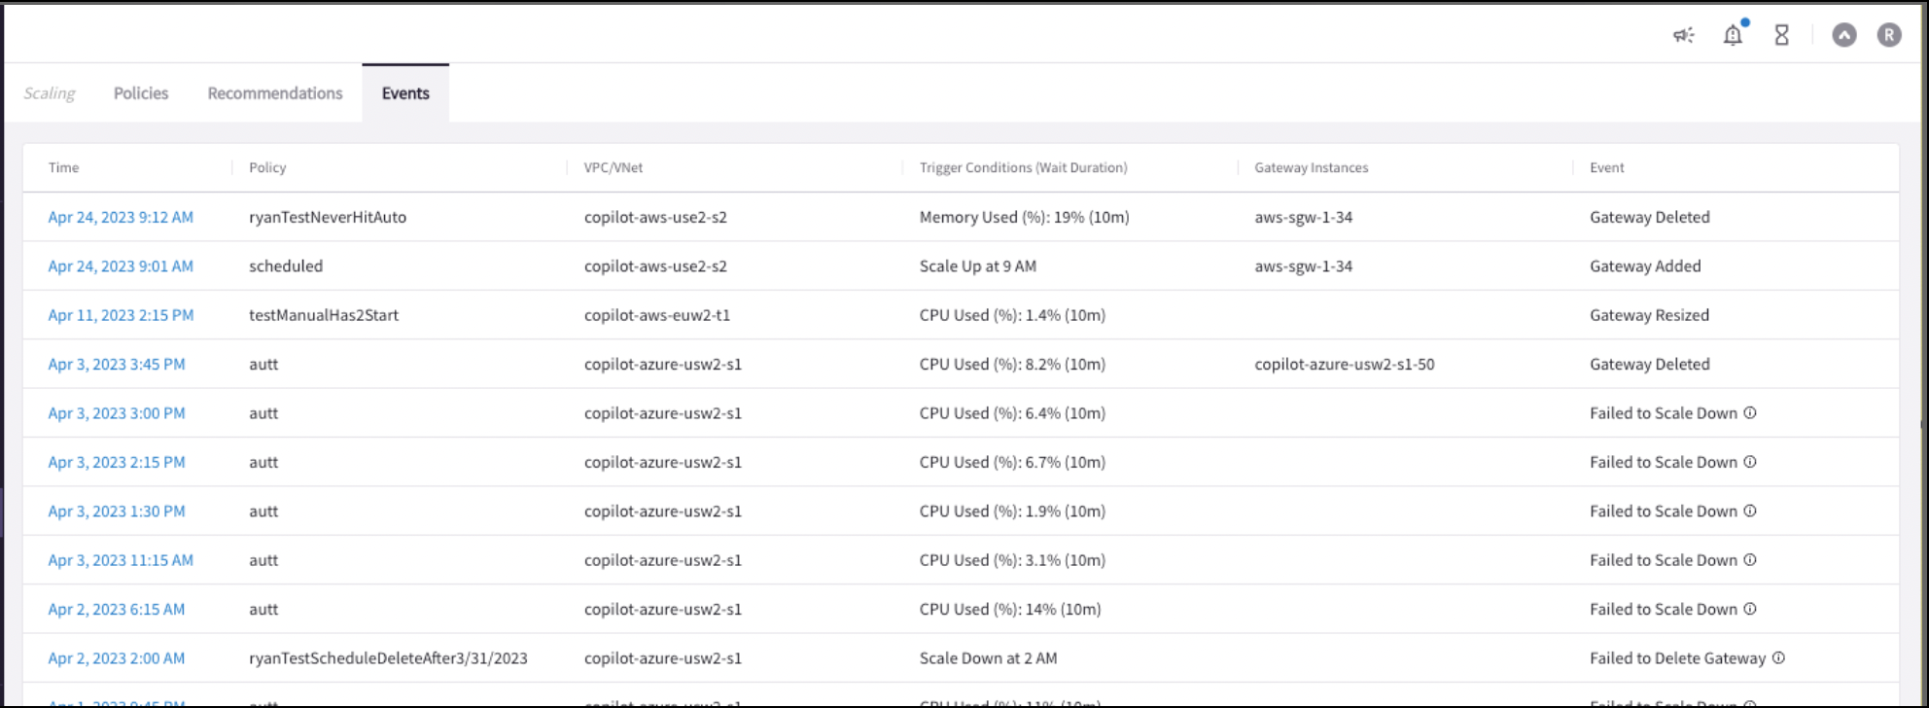The image size is (1929, 708).
Task: Click info icon beside Failed to Delete Gateway
Action: point(1778,657)
